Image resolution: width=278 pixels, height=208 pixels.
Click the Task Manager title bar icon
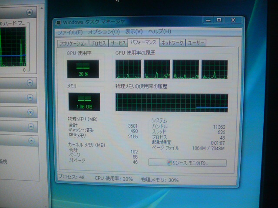(58, 23)
